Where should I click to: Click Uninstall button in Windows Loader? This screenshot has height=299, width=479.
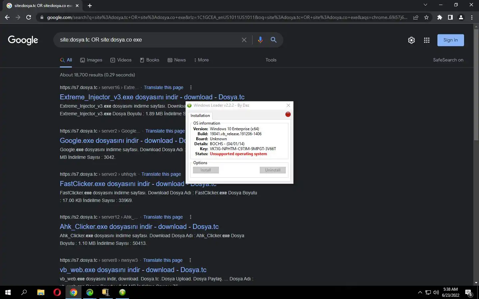pyautogui.click(x=273, y=170)
